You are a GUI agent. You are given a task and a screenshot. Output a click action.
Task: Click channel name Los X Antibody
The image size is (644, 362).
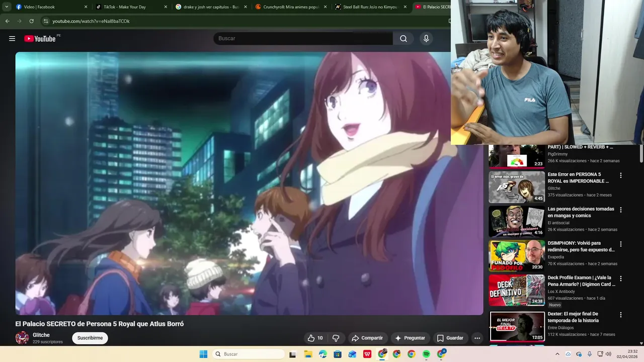(x=561, y=292)
